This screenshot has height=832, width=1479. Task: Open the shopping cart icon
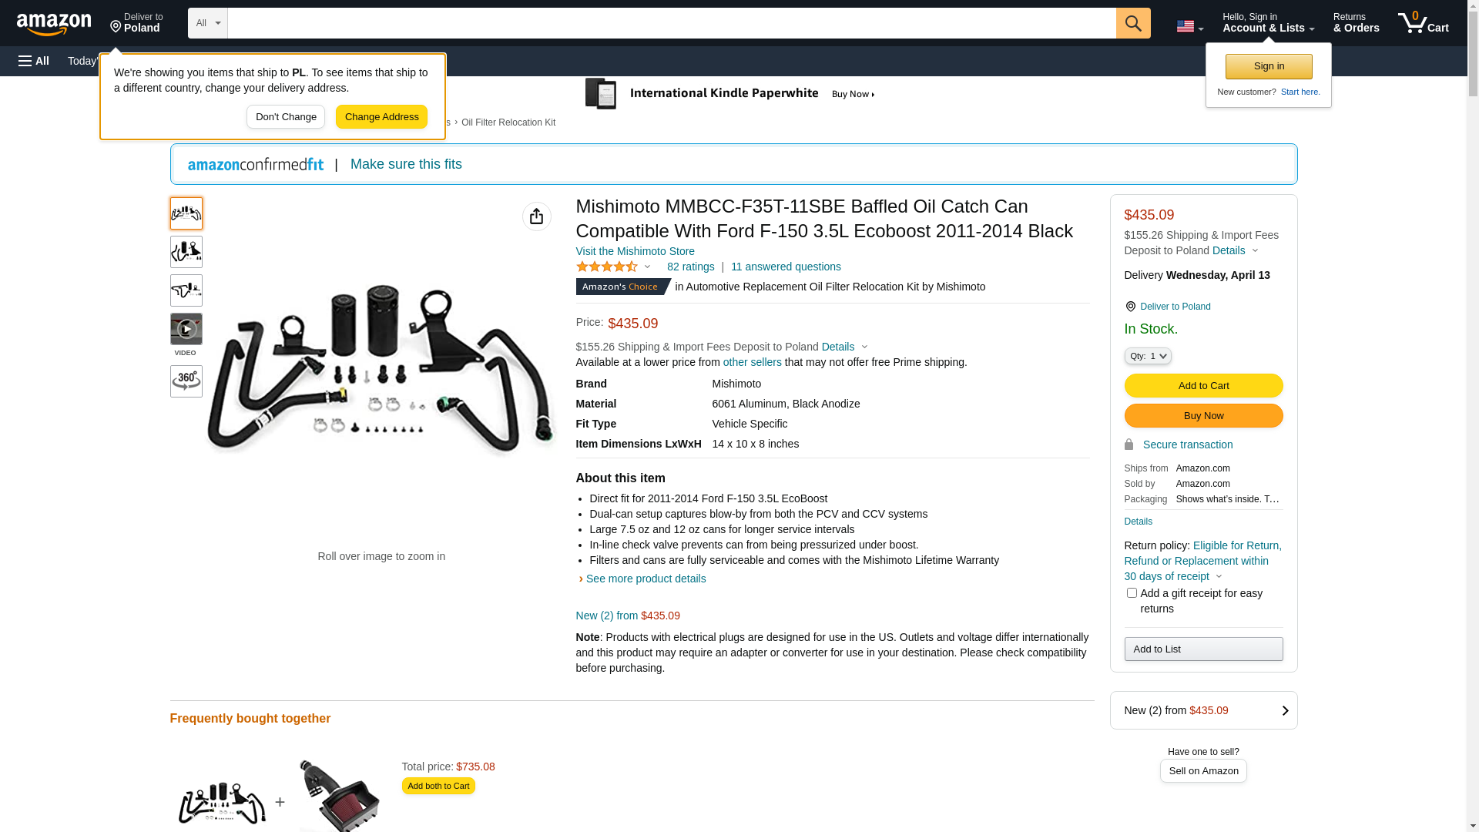pos(1423,23)
